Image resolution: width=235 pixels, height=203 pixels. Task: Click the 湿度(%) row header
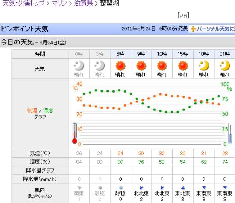click(40, 162)
